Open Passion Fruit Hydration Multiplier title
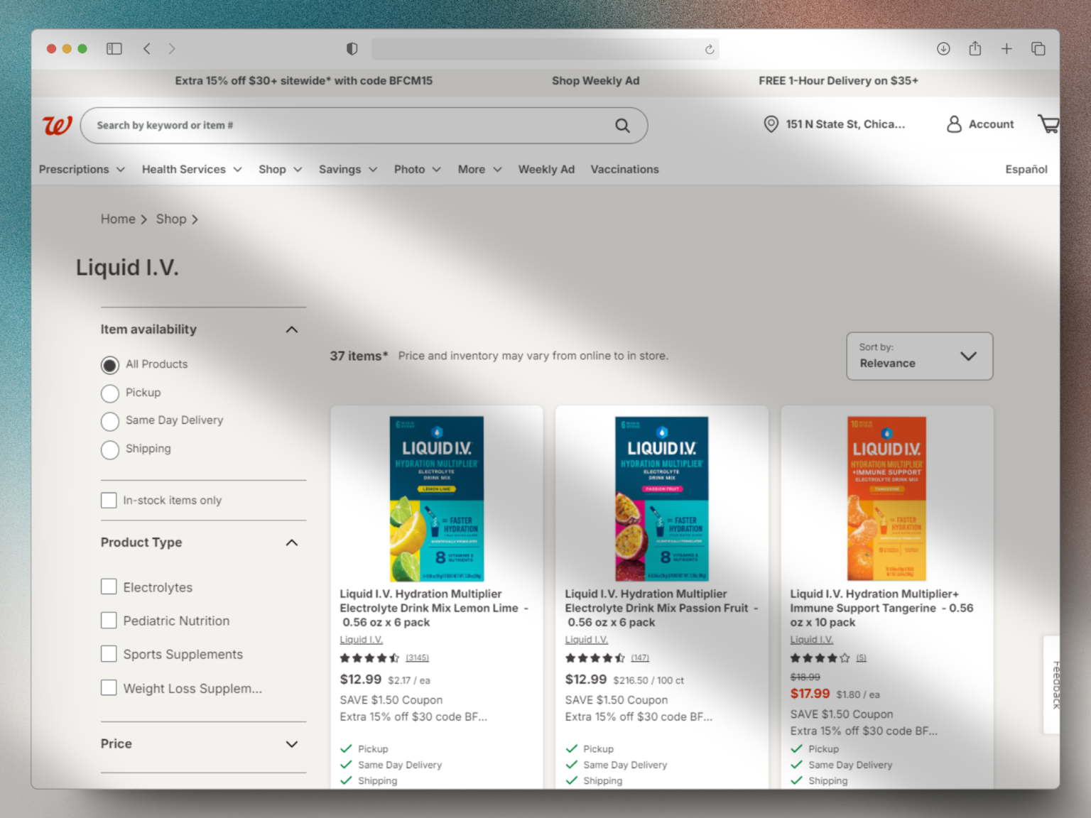1091x818 pixels. coord(661,608)
